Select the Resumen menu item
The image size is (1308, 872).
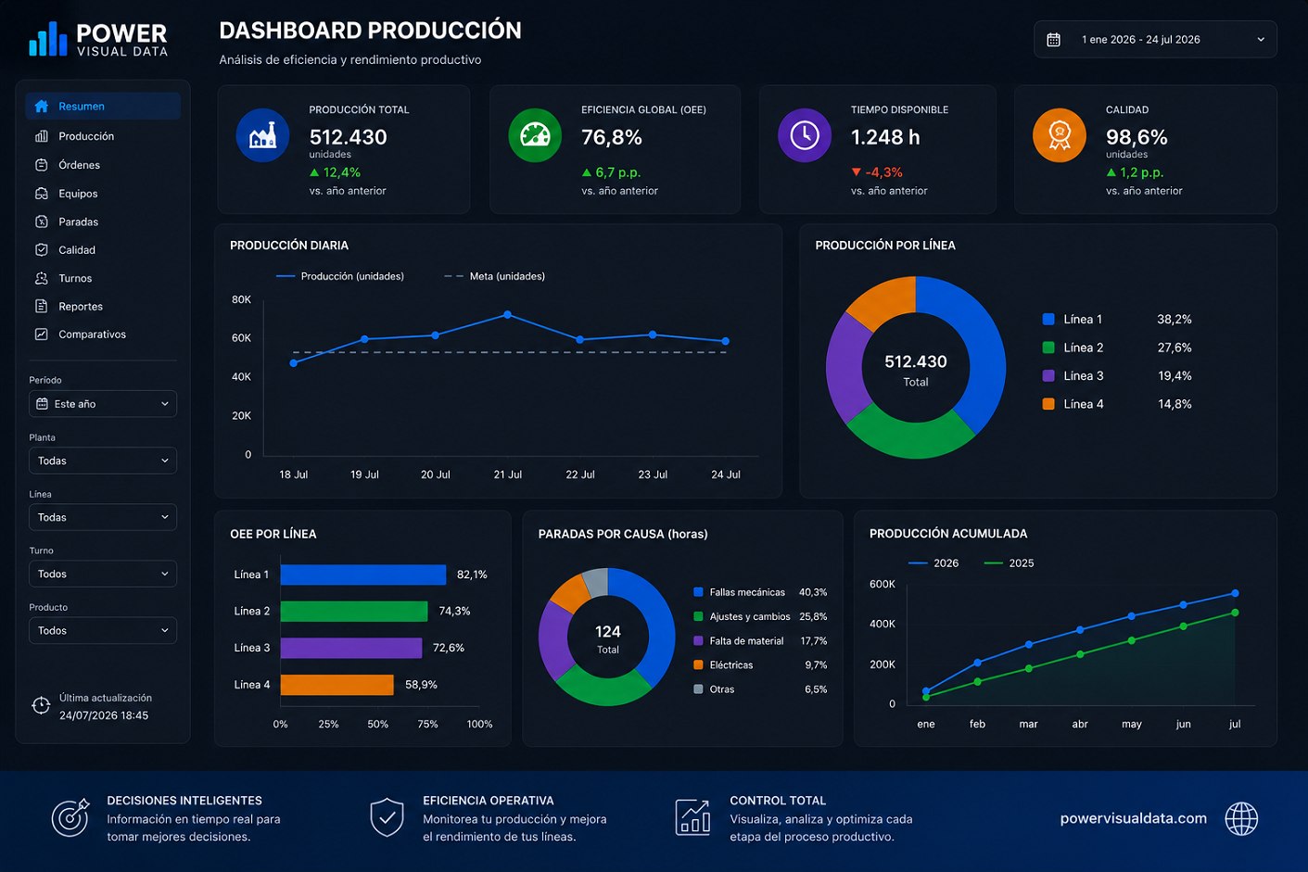coord(103,107)
